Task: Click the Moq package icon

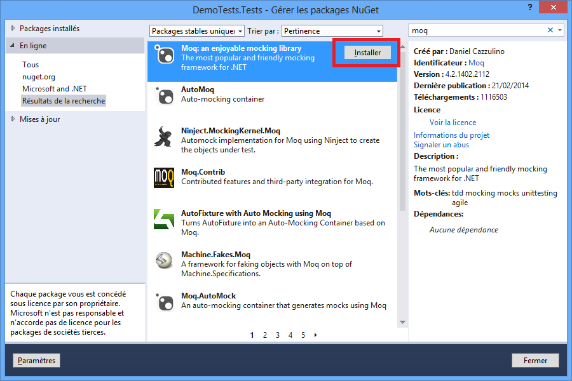Action: (164, 55)
